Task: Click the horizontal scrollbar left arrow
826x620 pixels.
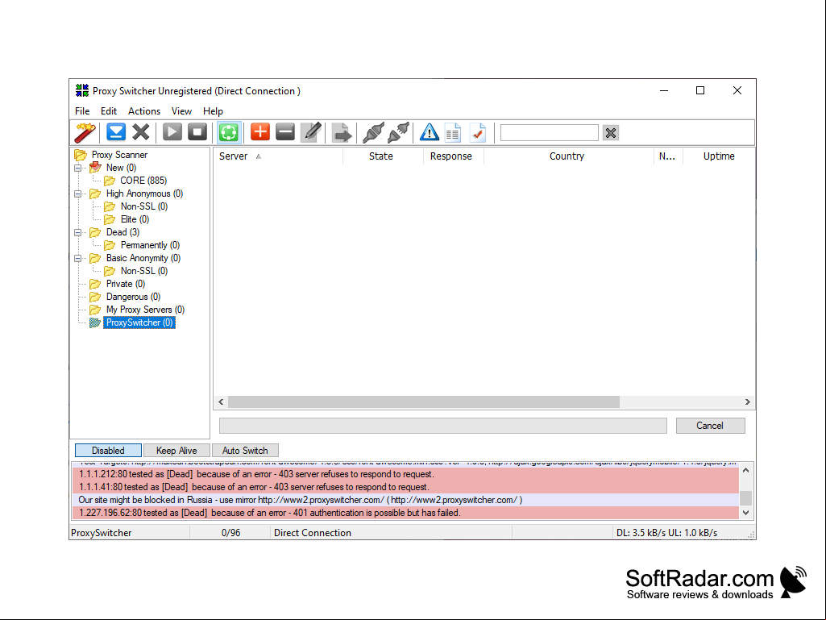Action: click(x=222, y=402)
